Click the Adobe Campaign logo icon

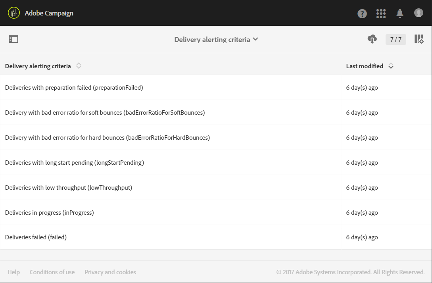tap(14, 13)
